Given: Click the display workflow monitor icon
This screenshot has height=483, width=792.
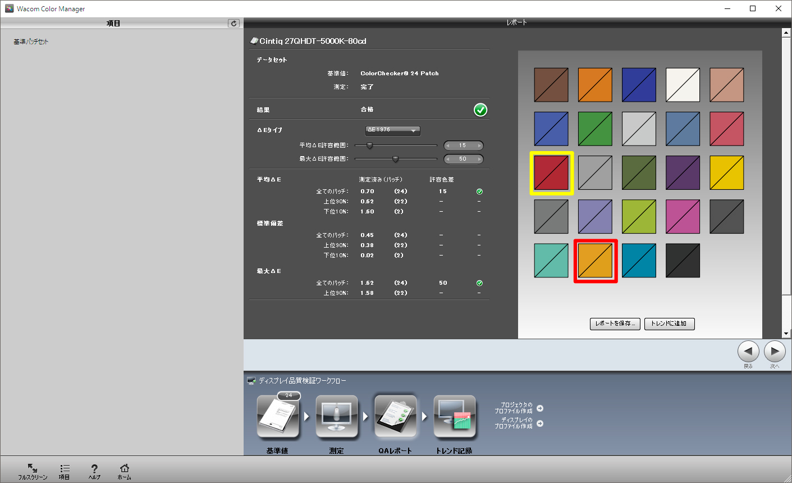Looking at the screenshot, I should pos(251,381).
